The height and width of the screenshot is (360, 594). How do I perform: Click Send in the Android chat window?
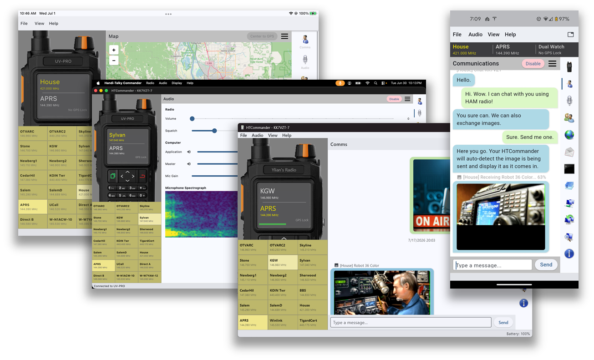546,264
